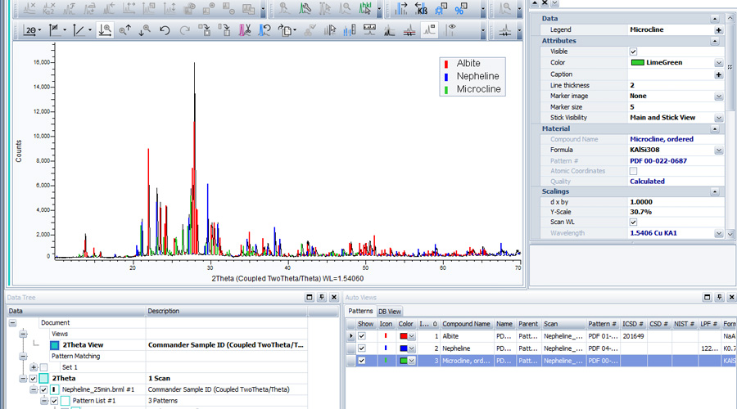The height and width of the screenshot is (409, 737).
Task: Select the 2Theta View tree item
Action: click(83, 345)
